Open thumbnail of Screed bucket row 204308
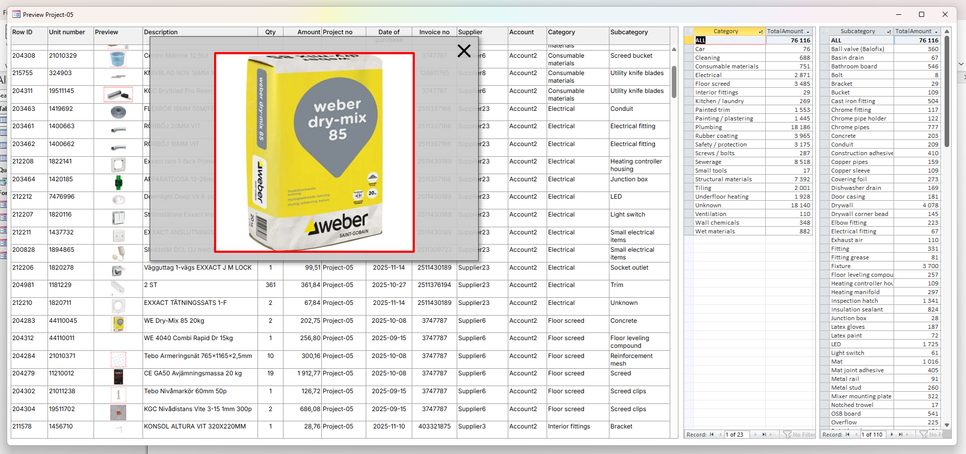The image size is (966, 454). click(x=118, y=59)
